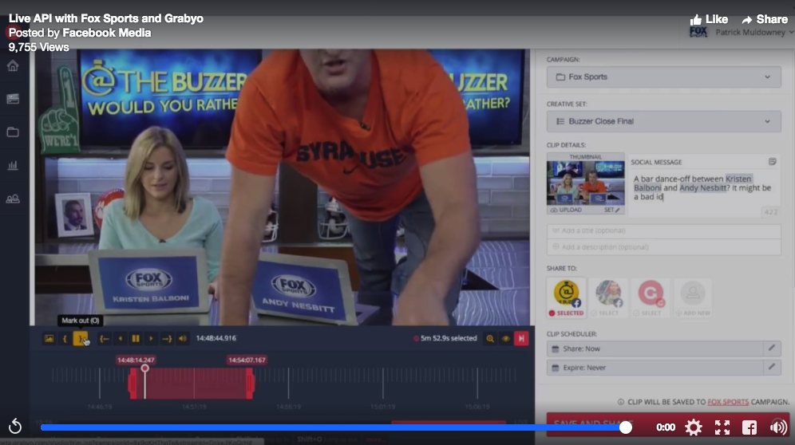Click the Like button

[709, 19]
